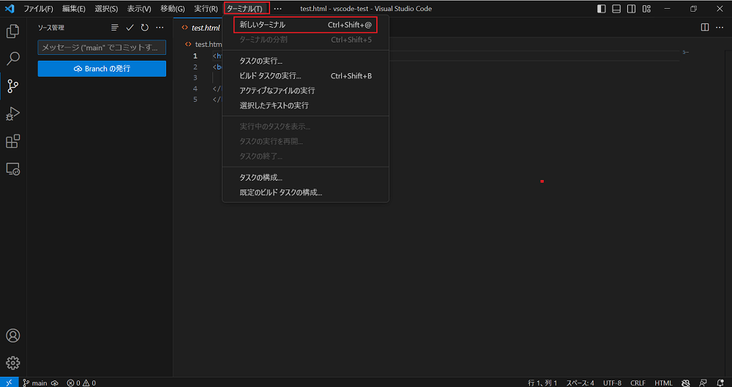Click the Branch の発行 button
Screen dimensions: 732x387
point(102,69)
